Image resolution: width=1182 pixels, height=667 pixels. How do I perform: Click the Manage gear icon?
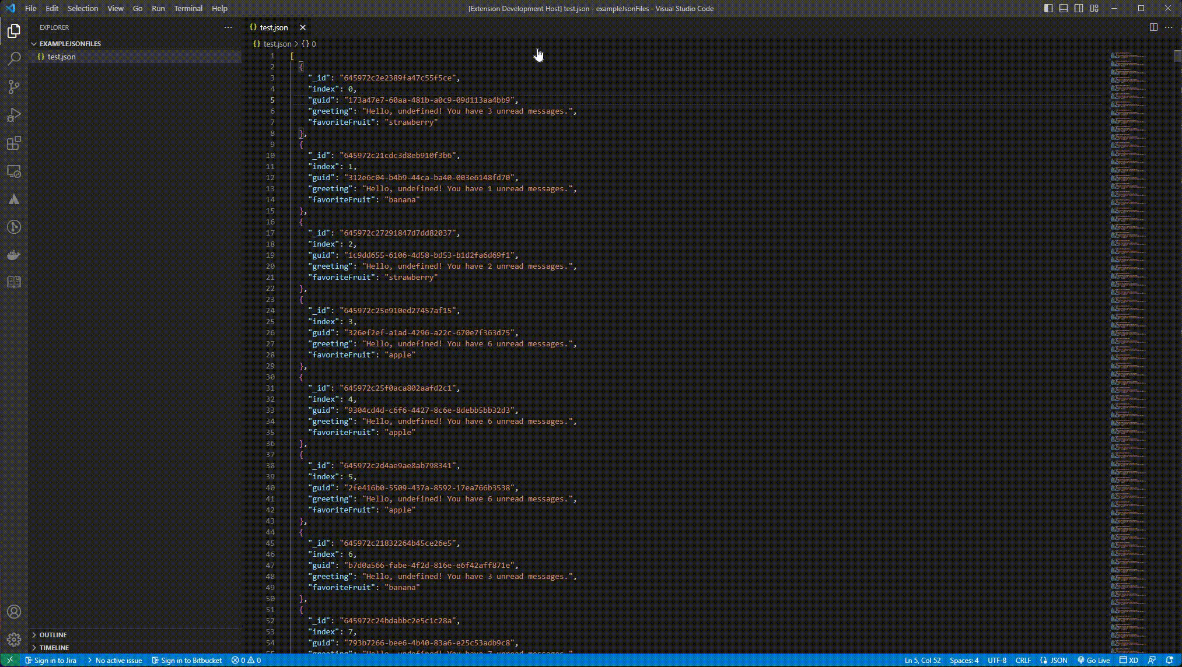pyautogui.click(x=14, y=640)
